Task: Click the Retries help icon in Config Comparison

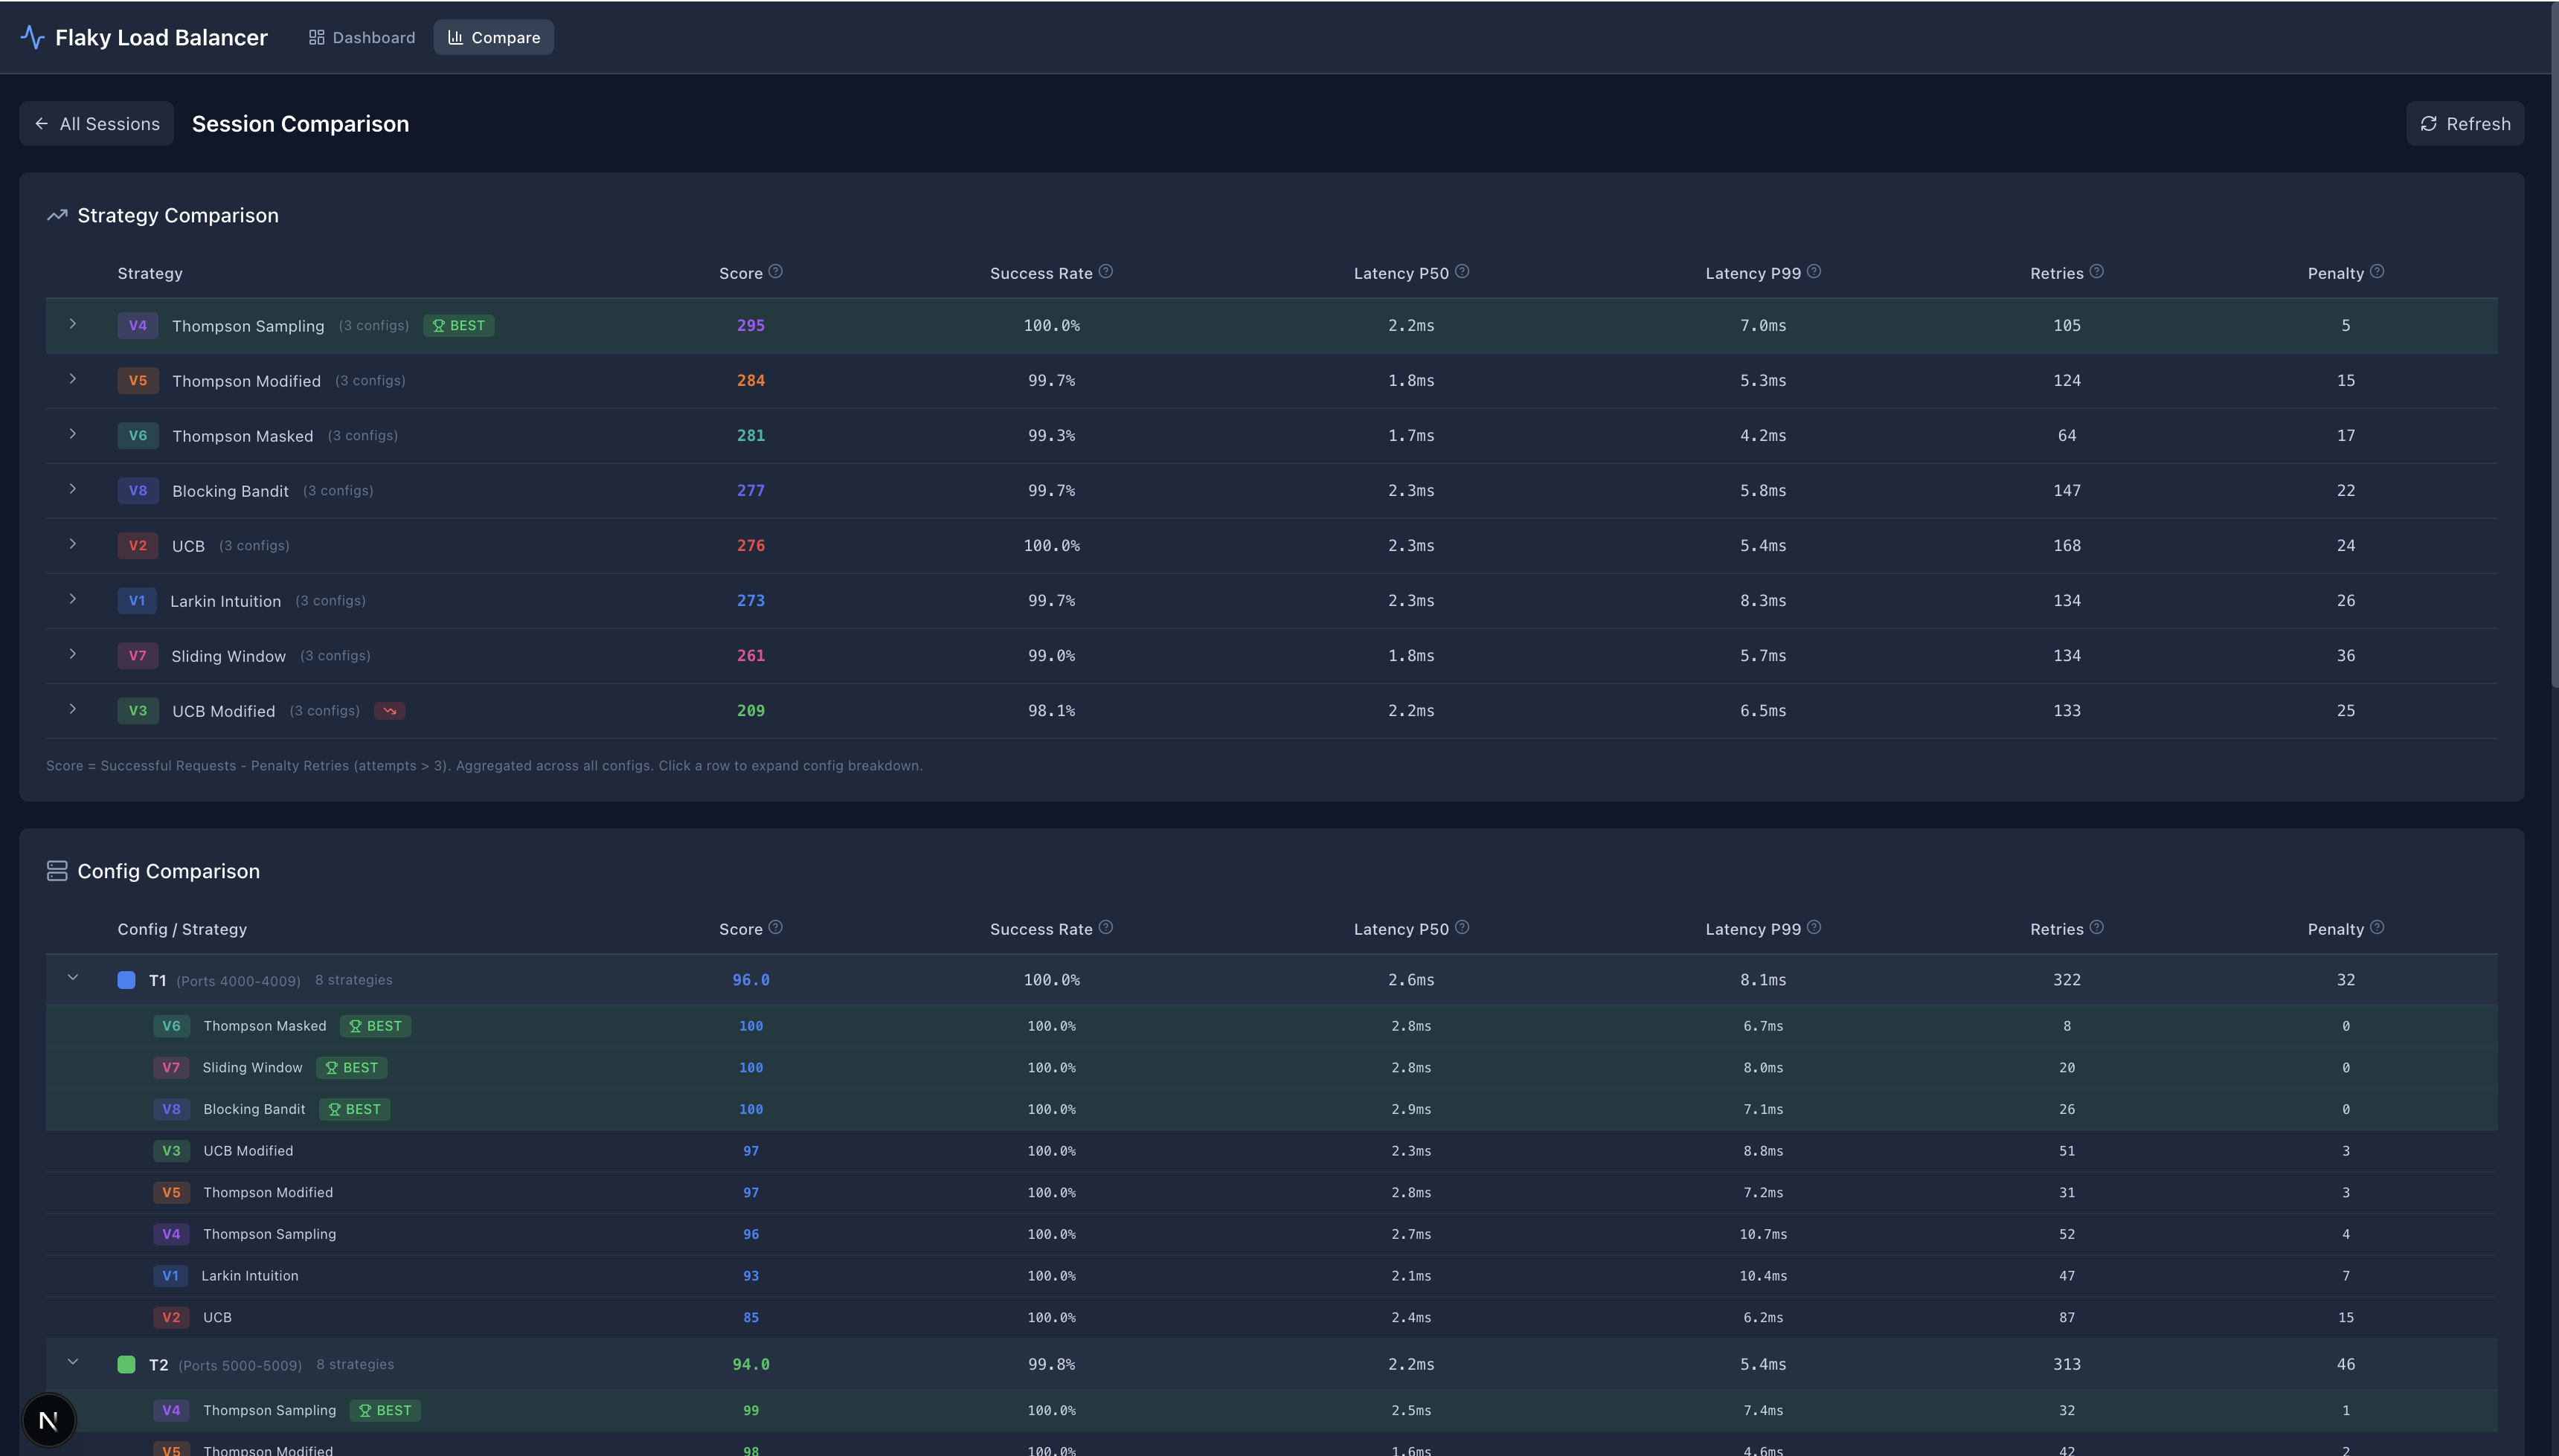Action: coord(2097,928)
